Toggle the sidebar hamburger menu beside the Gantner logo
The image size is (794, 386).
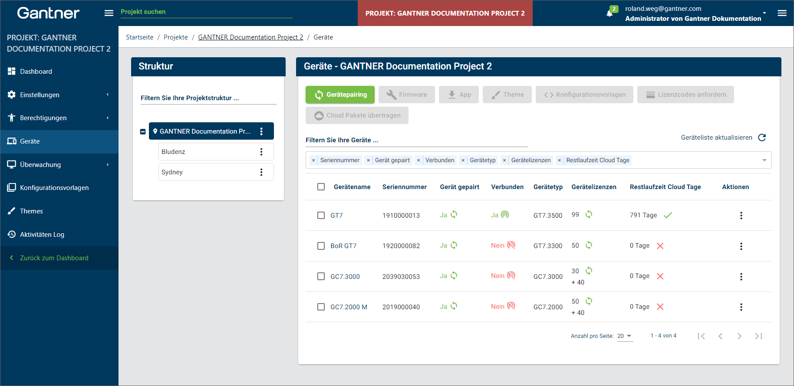point(109,13)
